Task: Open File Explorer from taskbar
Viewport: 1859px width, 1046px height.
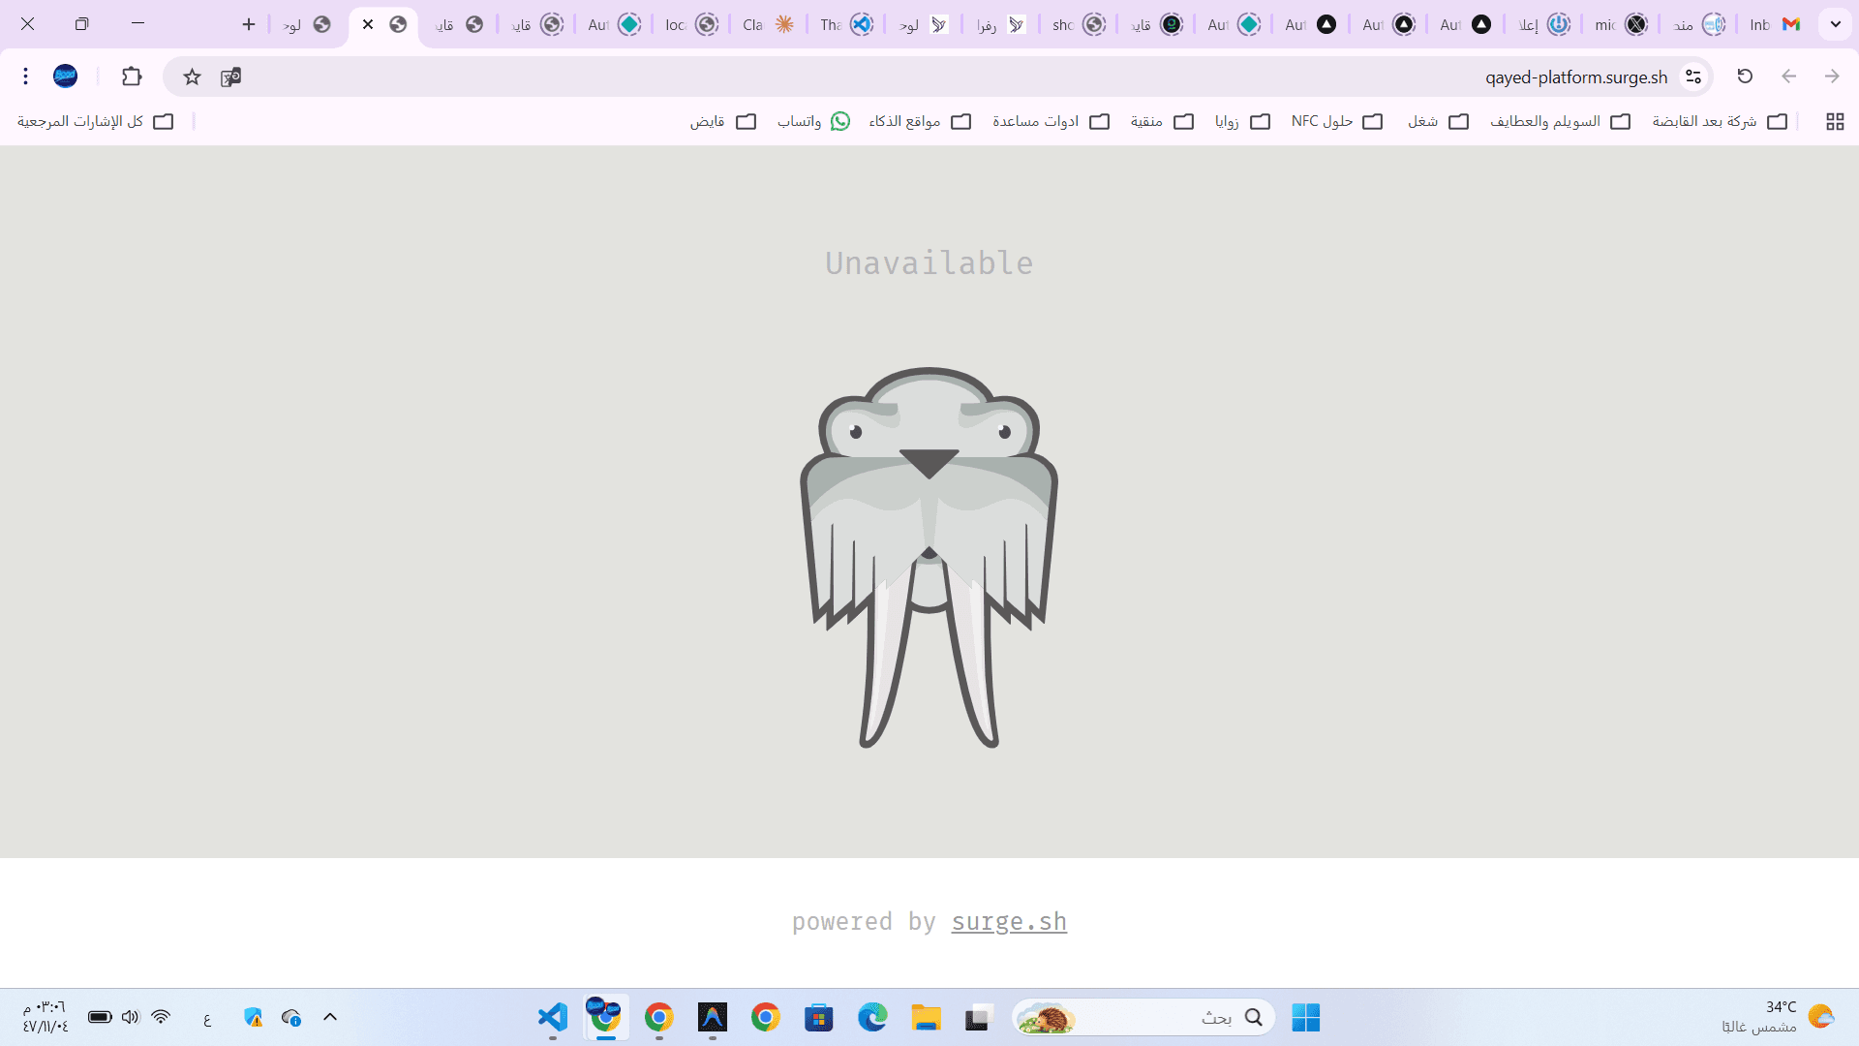Action: 926,1017
